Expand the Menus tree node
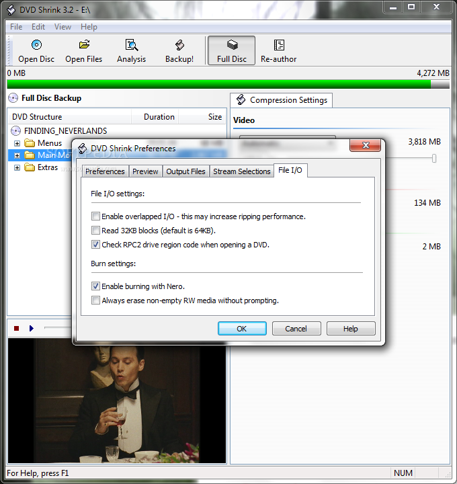 coord(17,144)
